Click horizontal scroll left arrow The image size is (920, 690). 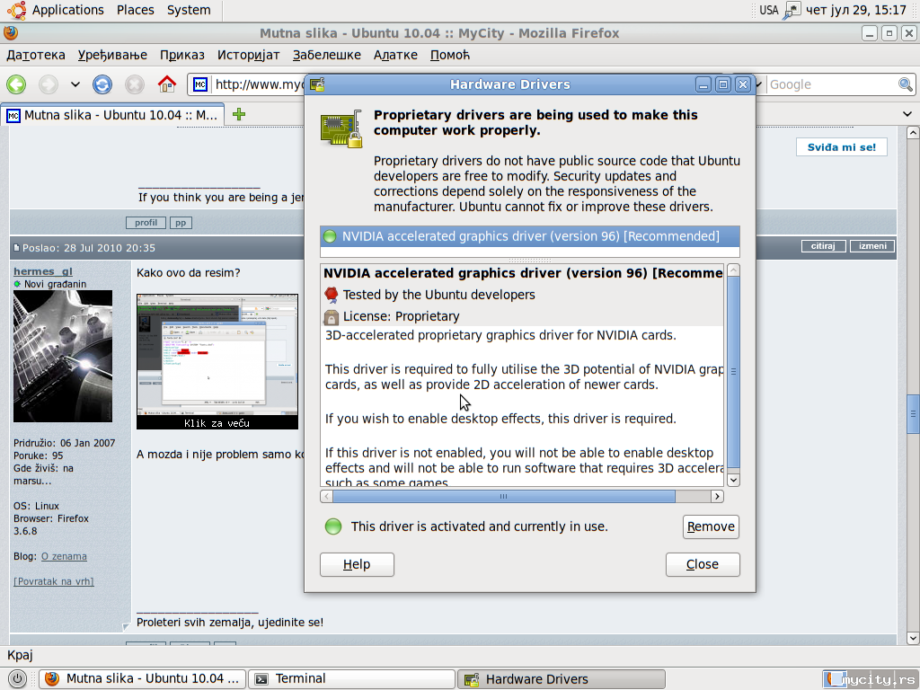click(x=327, y=496)
